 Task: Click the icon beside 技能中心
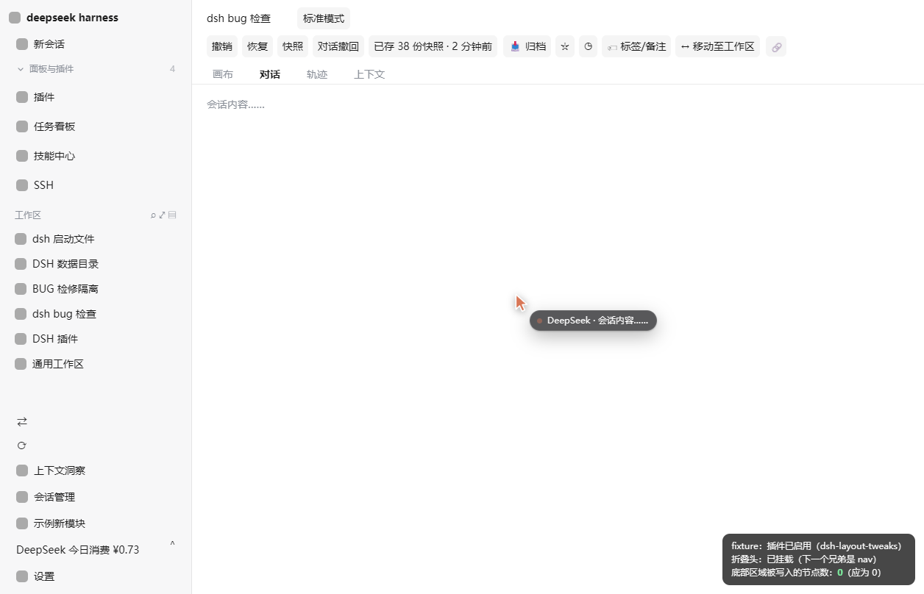click(x=22, y=156)
